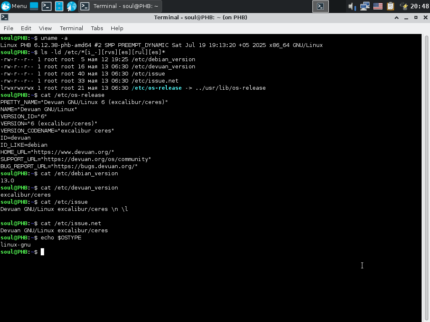Open the Edit menu
The height and width of the screenshot is (322, 430).
point(26,29)
